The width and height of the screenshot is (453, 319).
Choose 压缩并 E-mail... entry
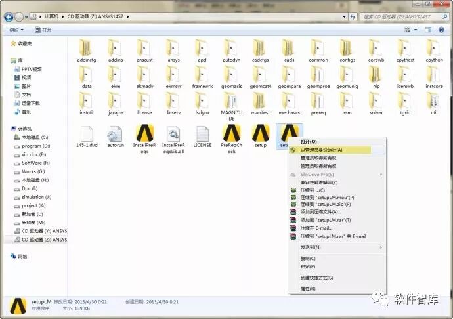337,228
